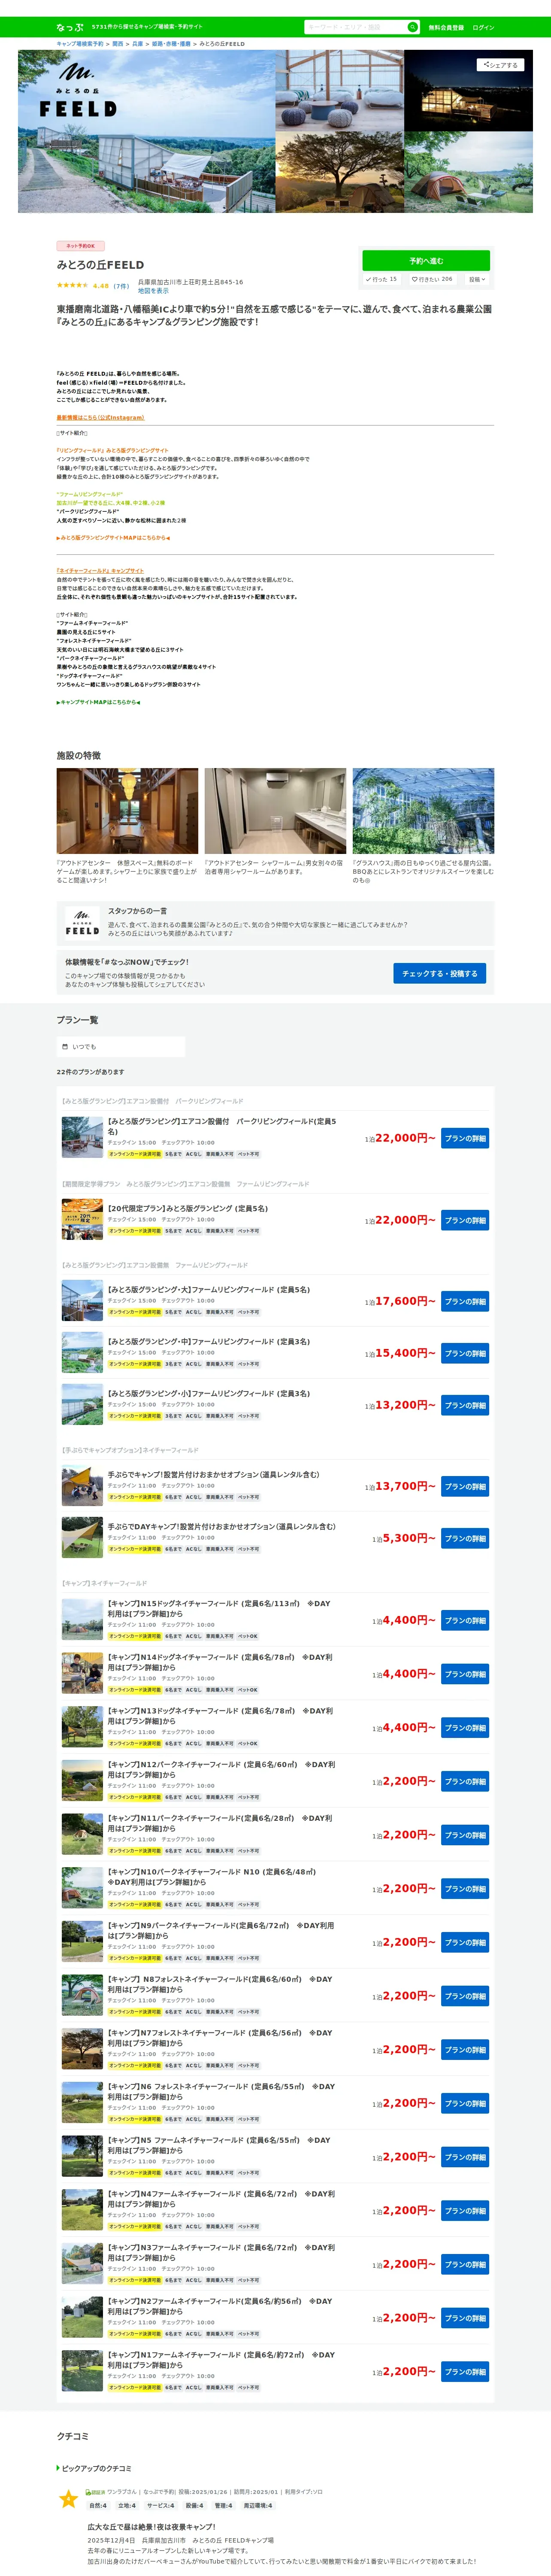Image resolution: width=551 pixels, height=2576 pixels.
Task: Toggle the 行きたい heart counter
Action: pos(432,279)
